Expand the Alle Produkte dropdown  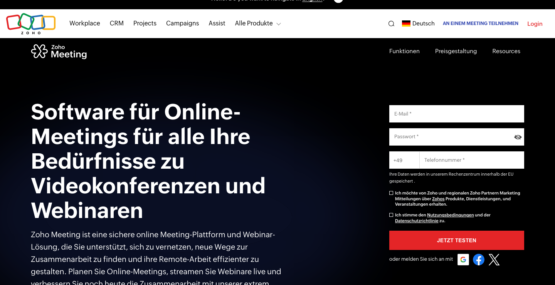[258, 23]
